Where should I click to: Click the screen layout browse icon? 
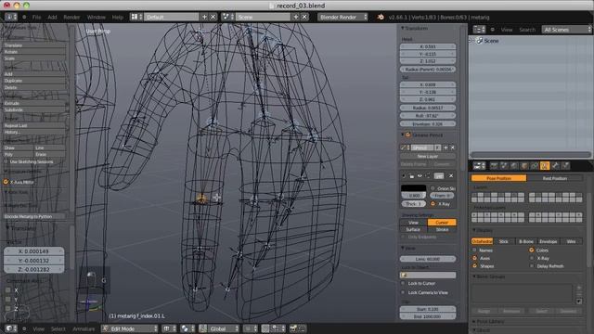tap(136, 17)
